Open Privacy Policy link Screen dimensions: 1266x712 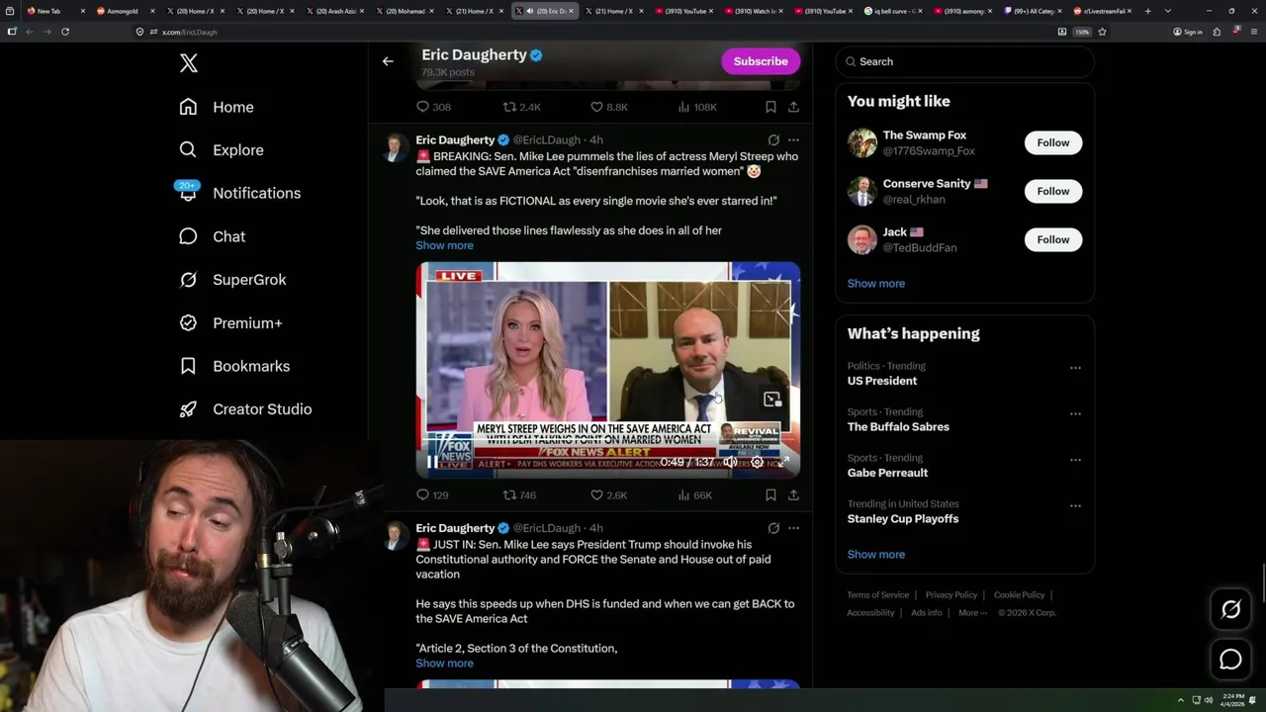pyautogui.click(x=950, y=595)
